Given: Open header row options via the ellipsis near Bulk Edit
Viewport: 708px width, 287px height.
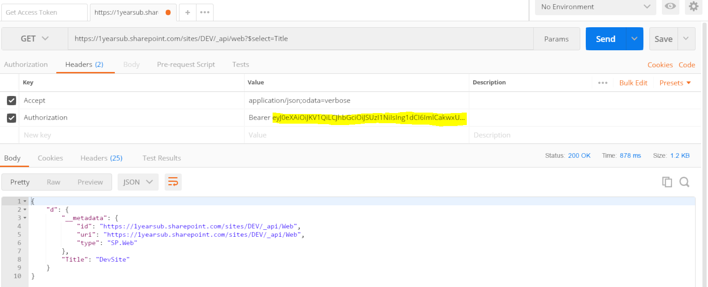Looking at the screenshot, I should (603, 83).
